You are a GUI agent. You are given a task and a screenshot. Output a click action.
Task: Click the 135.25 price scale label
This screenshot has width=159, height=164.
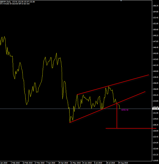click(156, 95)
